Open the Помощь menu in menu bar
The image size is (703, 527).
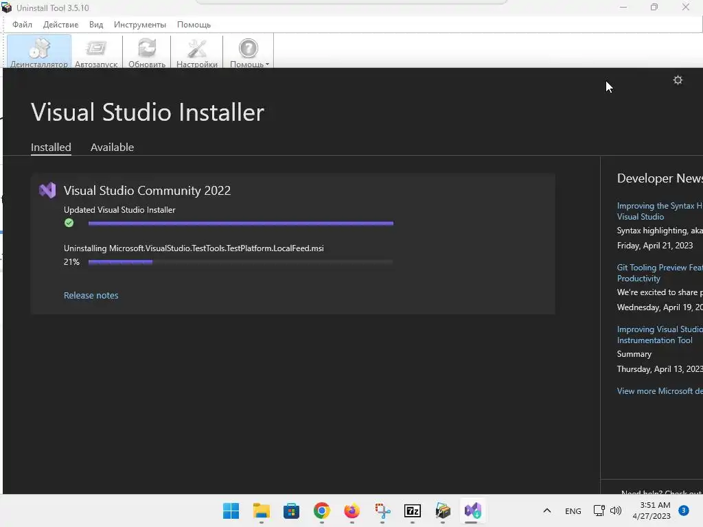[x=194, y=25]
